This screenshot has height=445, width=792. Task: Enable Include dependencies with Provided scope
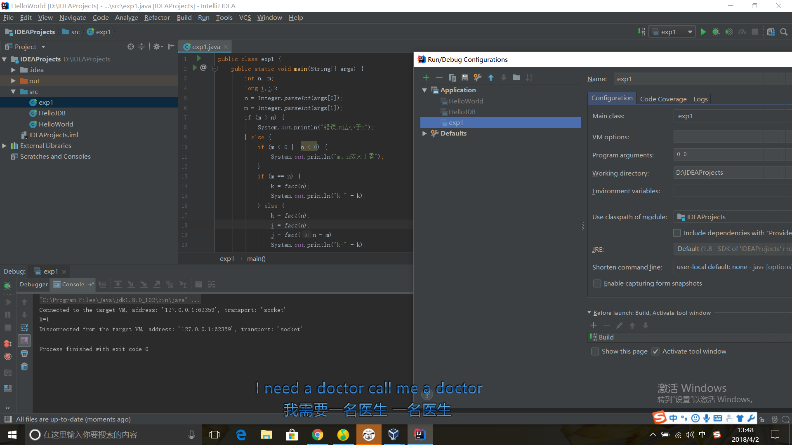(x=677, y=233)
